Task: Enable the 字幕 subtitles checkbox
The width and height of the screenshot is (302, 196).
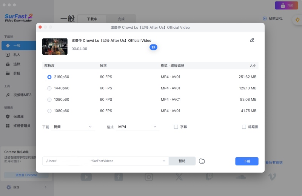Action: (176, 127)
